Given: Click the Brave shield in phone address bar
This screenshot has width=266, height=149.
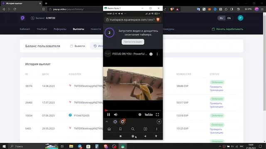Looking at the screenshot, I should (x=158, y=20).
